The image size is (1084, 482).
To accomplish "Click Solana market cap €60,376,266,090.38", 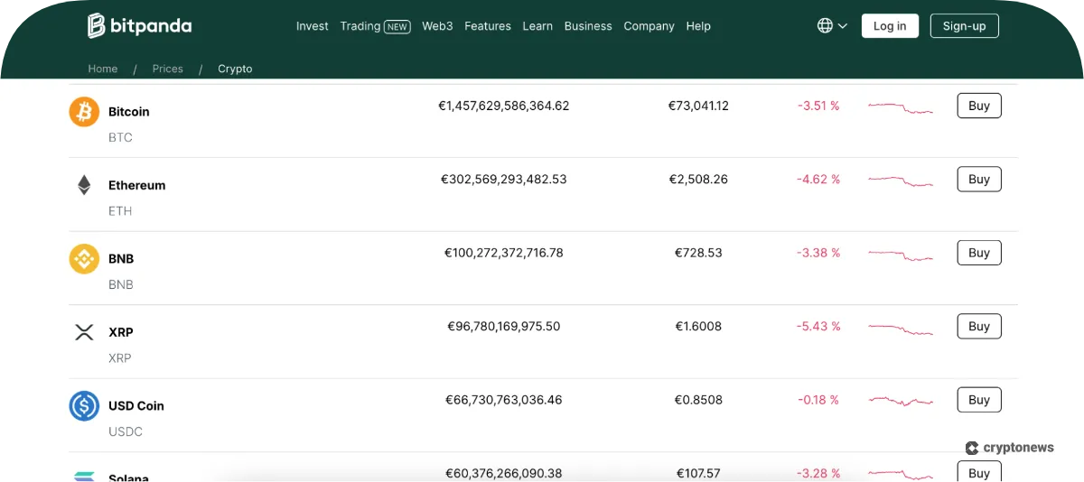I will point(504,473).
